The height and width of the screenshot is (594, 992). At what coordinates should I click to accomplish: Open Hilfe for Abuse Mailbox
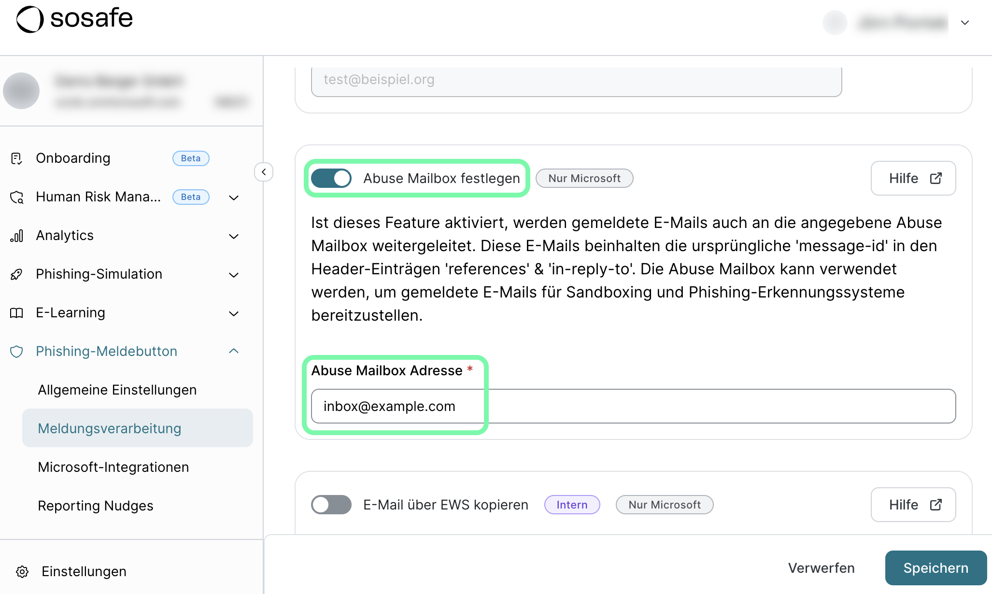[913, 178]
